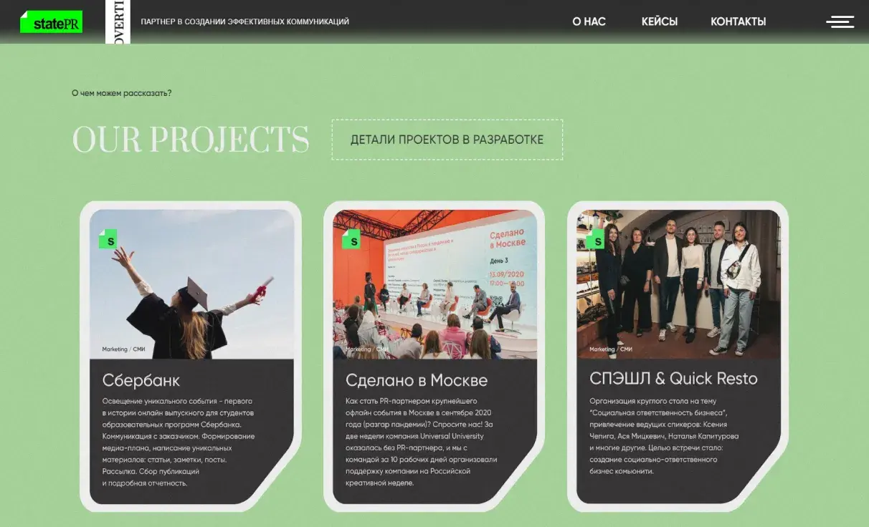
Task: Click the OUR PROJECTS heading
Action: point(191,140)
